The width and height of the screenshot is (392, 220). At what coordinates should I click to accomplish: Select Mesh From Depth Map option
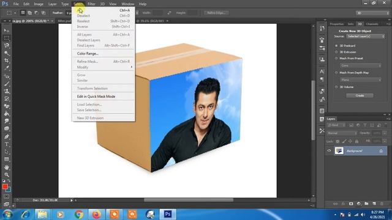(x=336, y=73)
